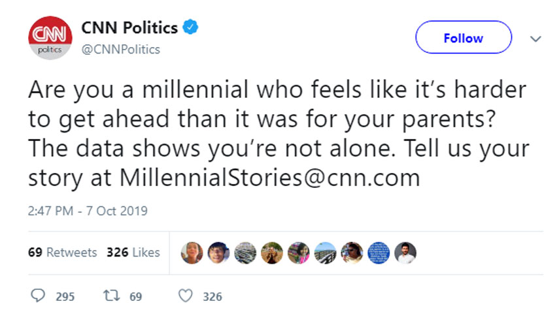Click the retweet arrows icon
This screenshot has width=559, height=327.
110,296
